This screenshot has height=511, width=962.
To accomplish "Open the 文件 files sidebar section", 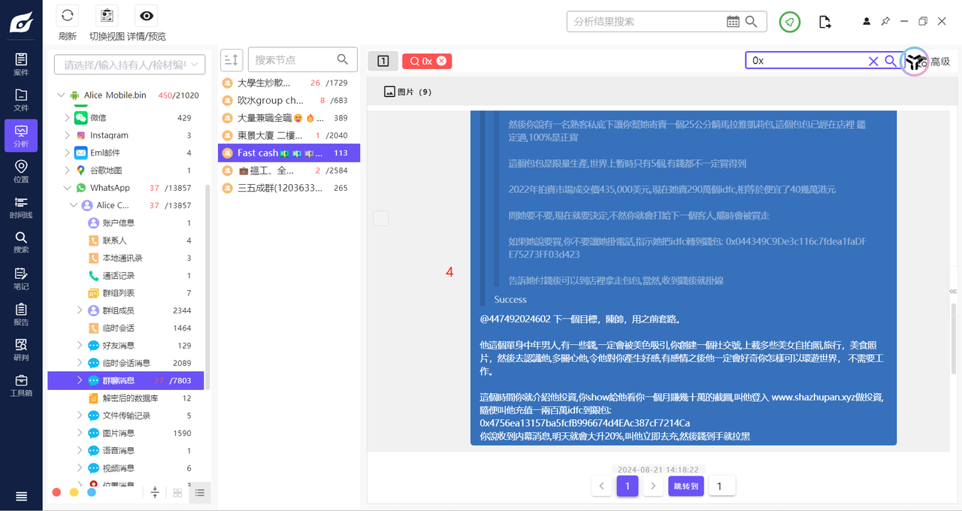I will tap(21, 100).
